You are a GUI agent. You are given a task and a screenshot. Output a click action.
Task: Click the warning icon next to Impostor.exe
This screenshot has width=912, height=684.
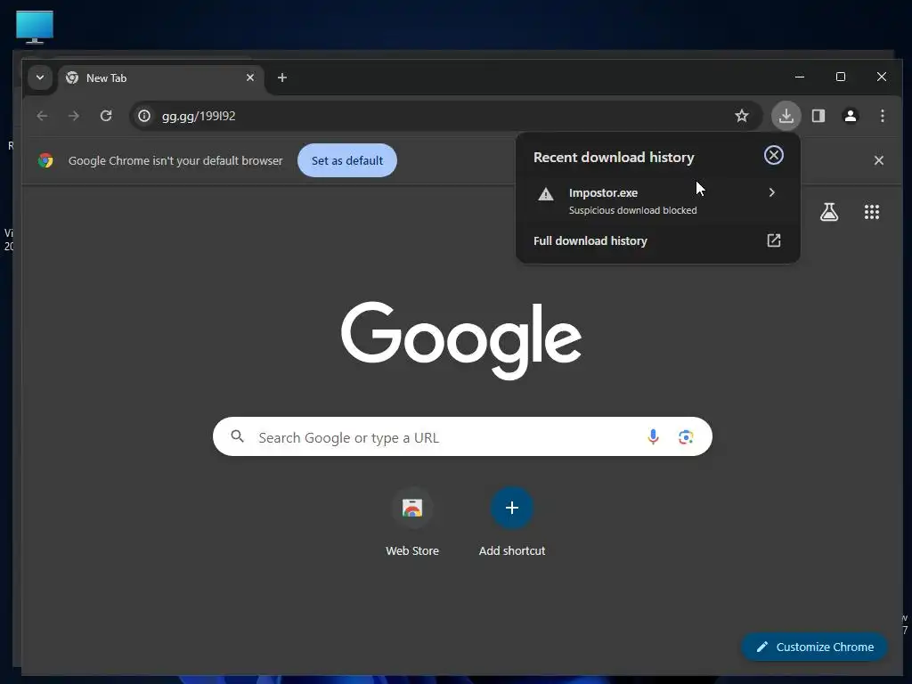pyautogui.click(x=546, y=194)
